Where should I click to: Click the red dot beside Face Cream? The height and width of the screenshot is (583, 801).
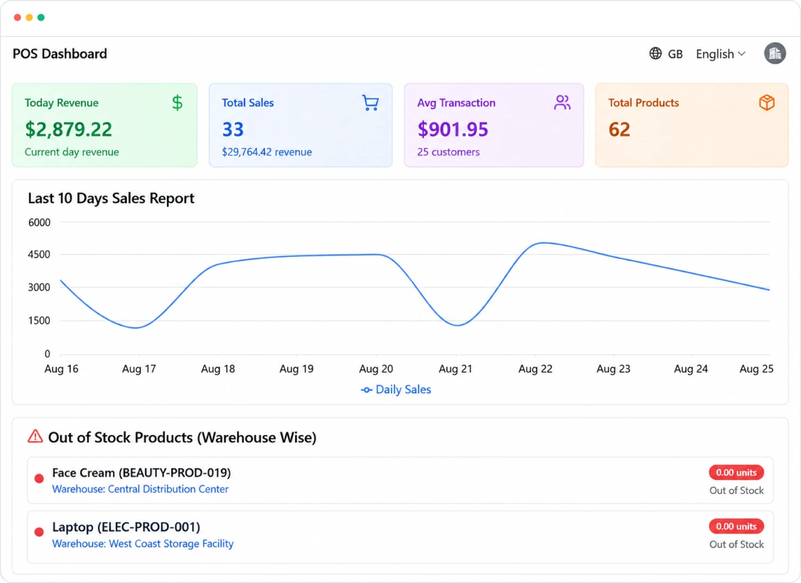[x=39, y=479]
